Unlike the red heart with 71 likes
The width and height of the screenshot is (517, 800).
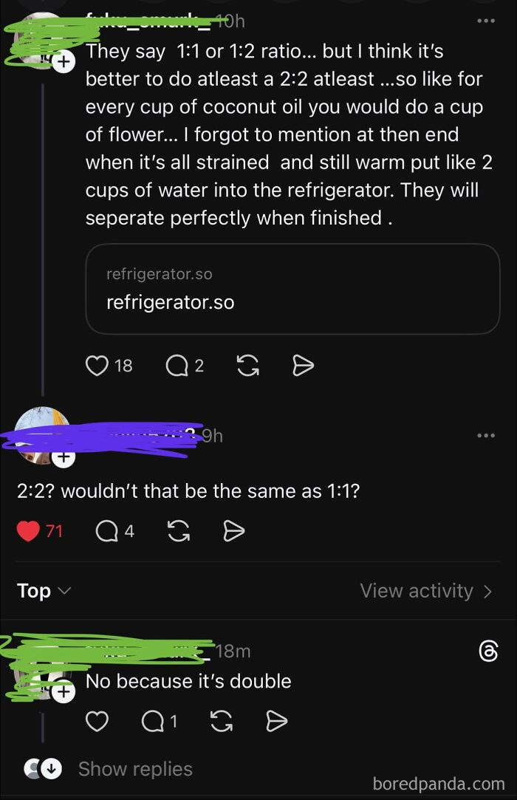[x=28, y=531]
